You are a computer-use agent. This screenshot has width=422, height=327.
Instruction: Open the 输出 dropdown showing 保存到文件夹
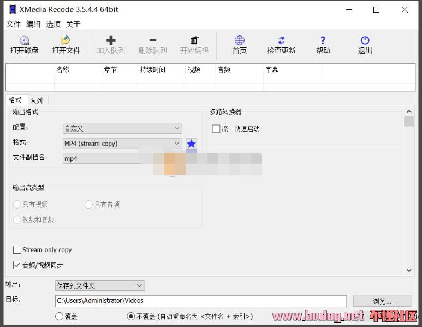[100, 286]
